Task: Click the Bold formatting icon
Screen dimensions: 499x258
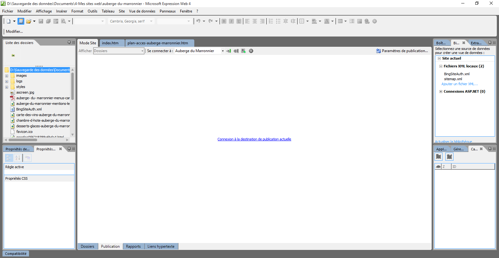Action: click(x=224, y=21)
